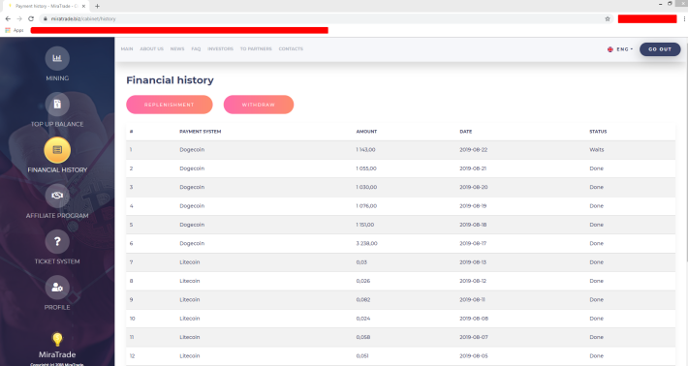Image resolution: width=688 pixels, height=366 pixels.
Task: Click the Withdraw button
Action: (259, 105)
